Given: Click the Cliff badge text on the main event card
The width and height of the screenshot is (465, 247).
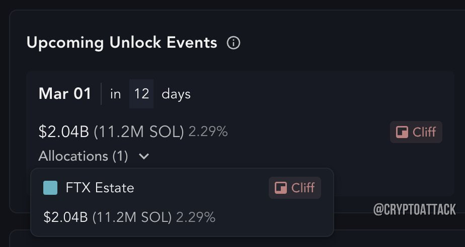Looking at the screenshot, I should coord(424,132).
